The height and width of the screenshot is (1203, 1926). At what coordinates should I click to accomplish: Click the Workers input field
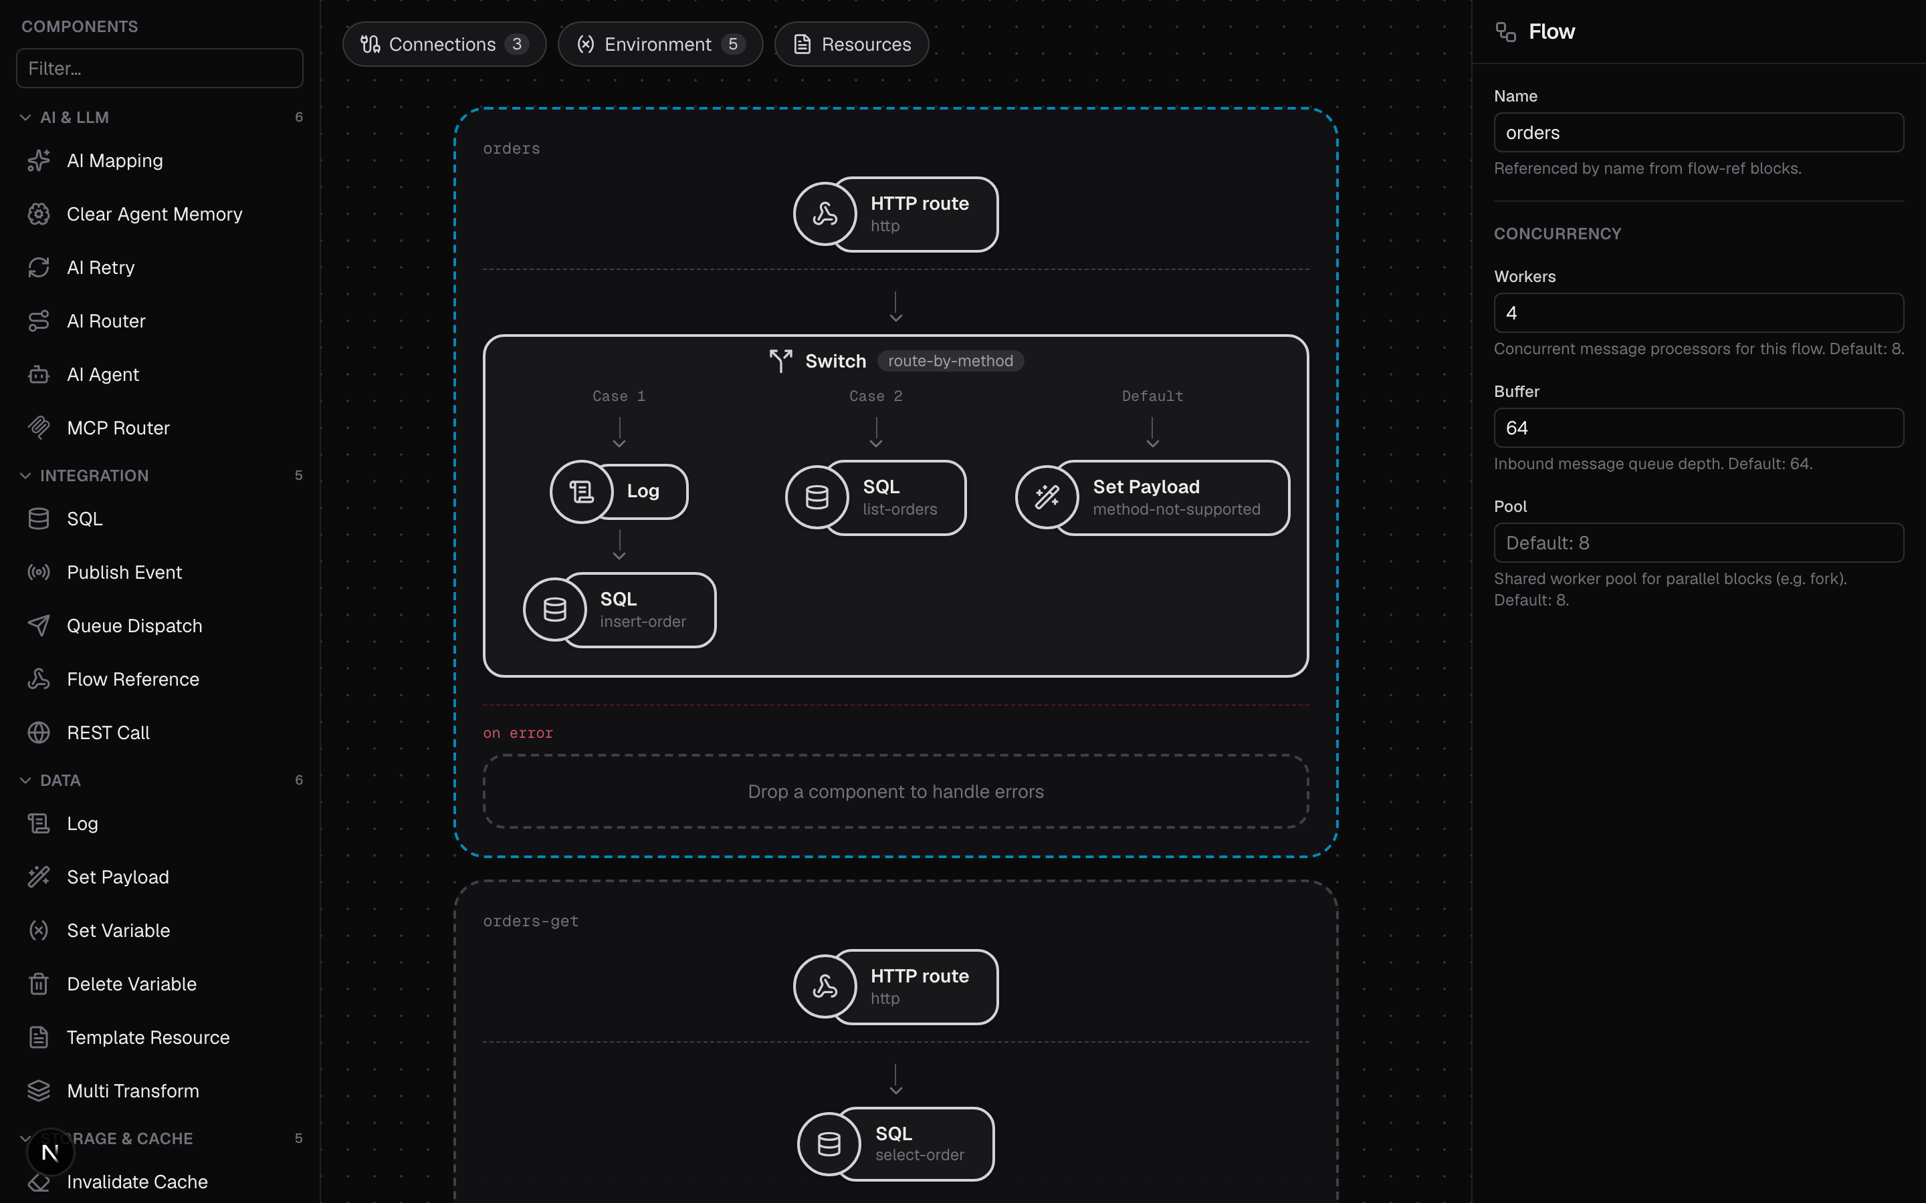pos(1699,313)
